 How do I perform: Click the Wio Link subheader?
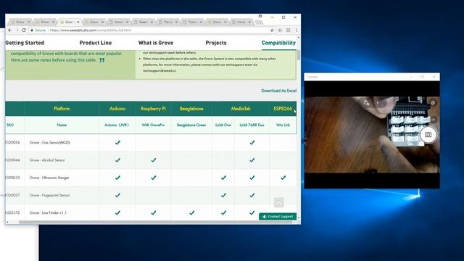pos(283,125)
